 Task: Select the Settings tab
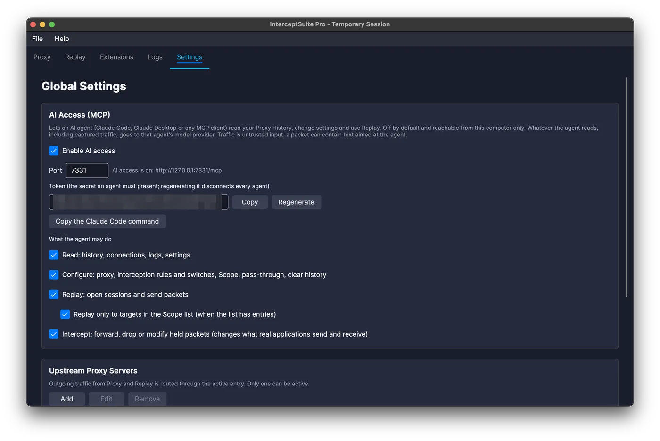(190, 57)
